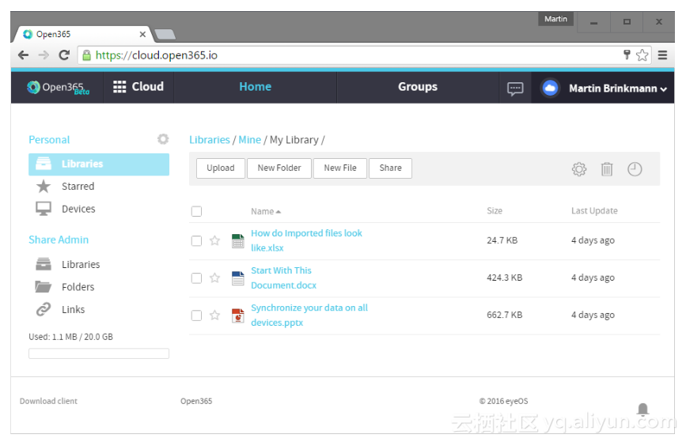Click the notification bell icon
The image size is (686, 442).
click(642, 410)
